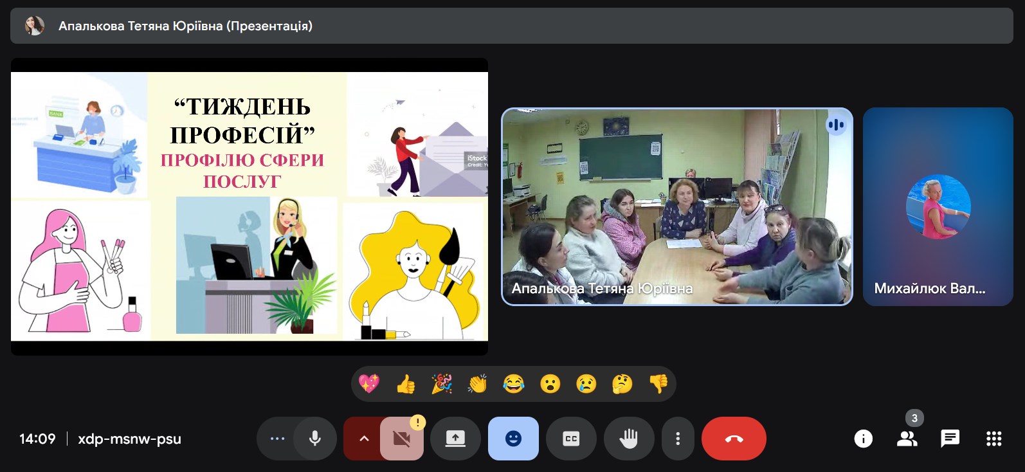This screenshot has height=472, width=1025.
Task: Send the thumbs up reaction
Action: 405,384
